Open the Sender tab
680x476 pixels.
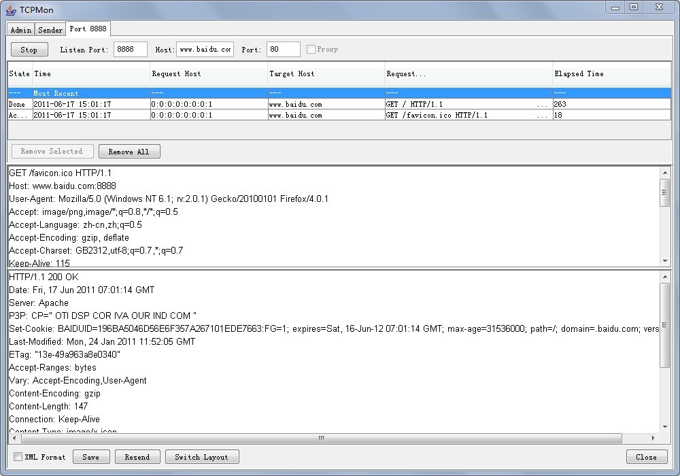click(50, 29)
